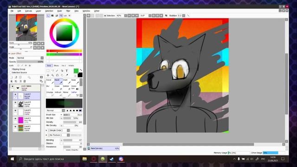Image resolution: width=297 pixels, height=167 pixels.
Task: Click the black background color swatch
Action: pyautogui.click(x=80, y=75)
